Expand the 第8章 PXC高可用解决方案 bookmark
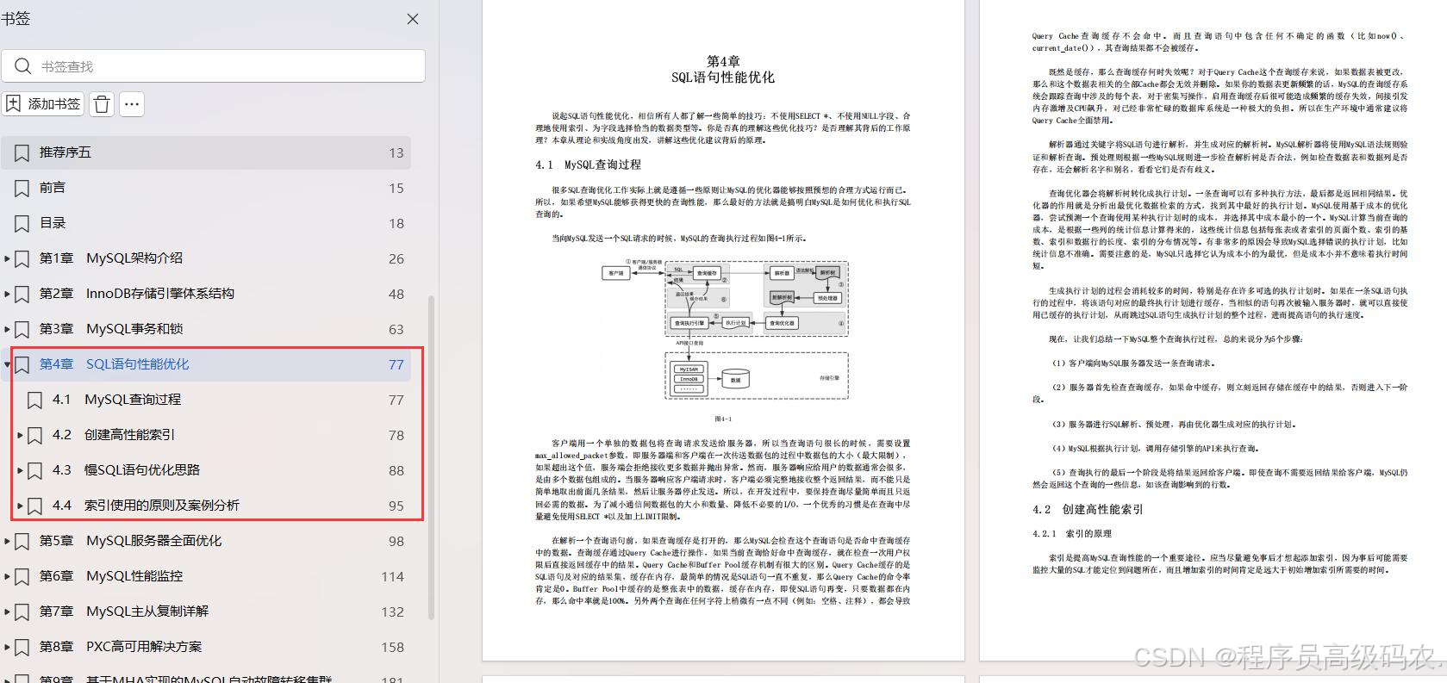The height and width of the screenshot is (683, 1447). pyautogui.click(x=7, y=647)
